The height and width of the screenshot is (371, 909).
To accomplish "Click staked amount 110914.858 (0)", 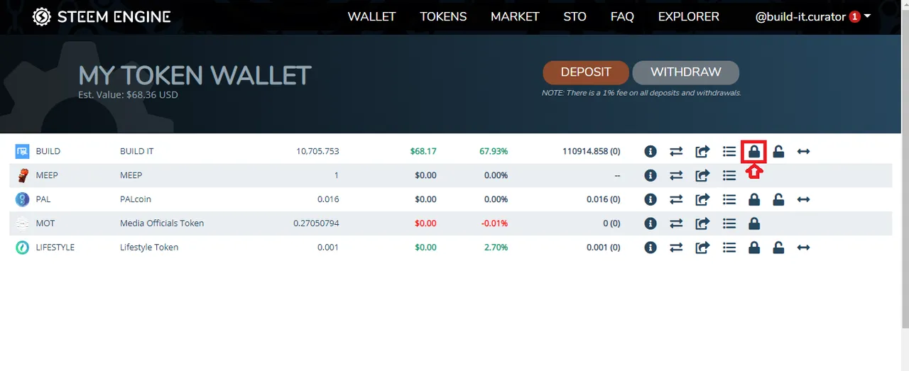I will 591,151.
